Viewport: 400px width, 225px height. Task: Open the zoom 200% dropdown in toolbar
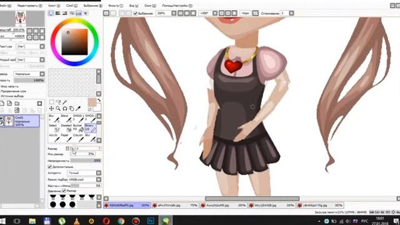tap(174, 13)
